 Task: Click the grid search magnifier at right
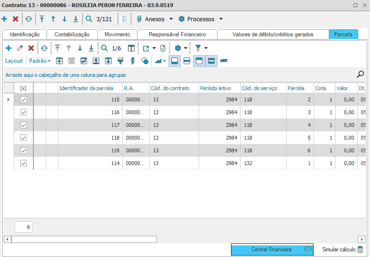point(361,74)
